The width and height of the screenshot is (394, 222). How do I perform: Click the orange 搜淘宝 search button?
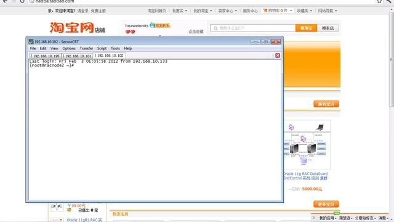306,28
